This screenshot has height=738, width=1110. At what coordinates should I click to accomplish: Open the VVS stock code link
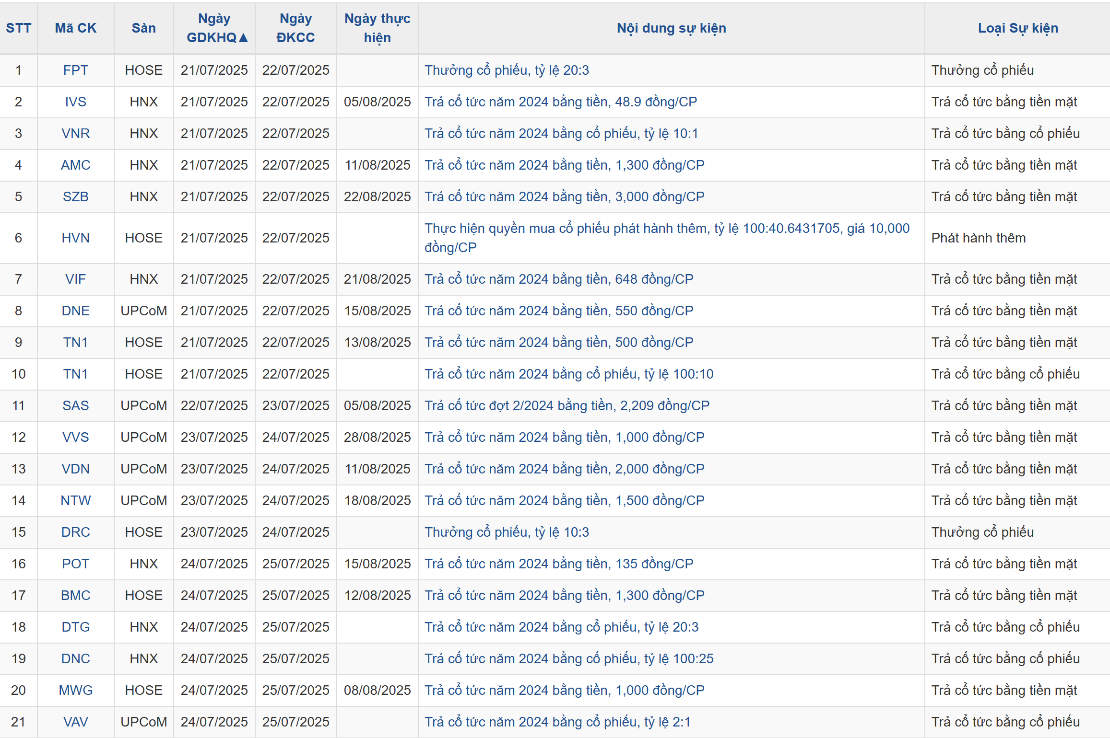(76, 437)
